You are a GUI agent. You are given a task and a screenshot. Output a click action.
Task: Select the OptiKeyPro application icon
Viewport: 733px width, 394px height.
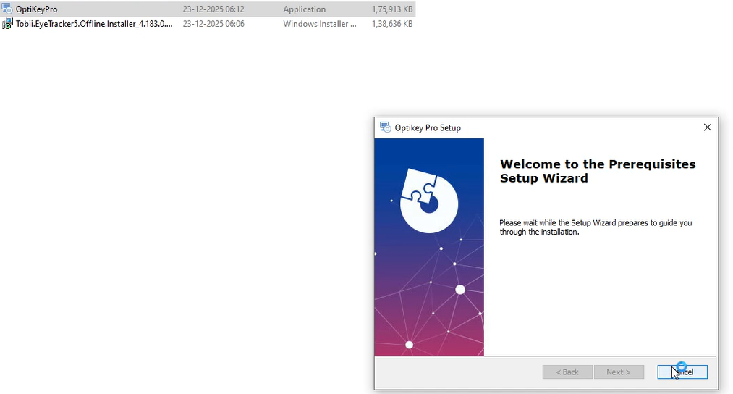[7, 9]
